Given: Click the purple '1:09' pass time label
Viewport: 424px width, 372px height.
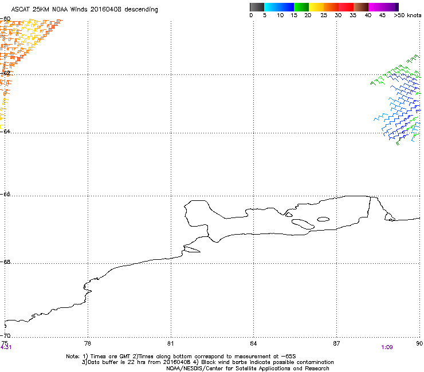Looking at the screenshot, I should click(387, 347).
